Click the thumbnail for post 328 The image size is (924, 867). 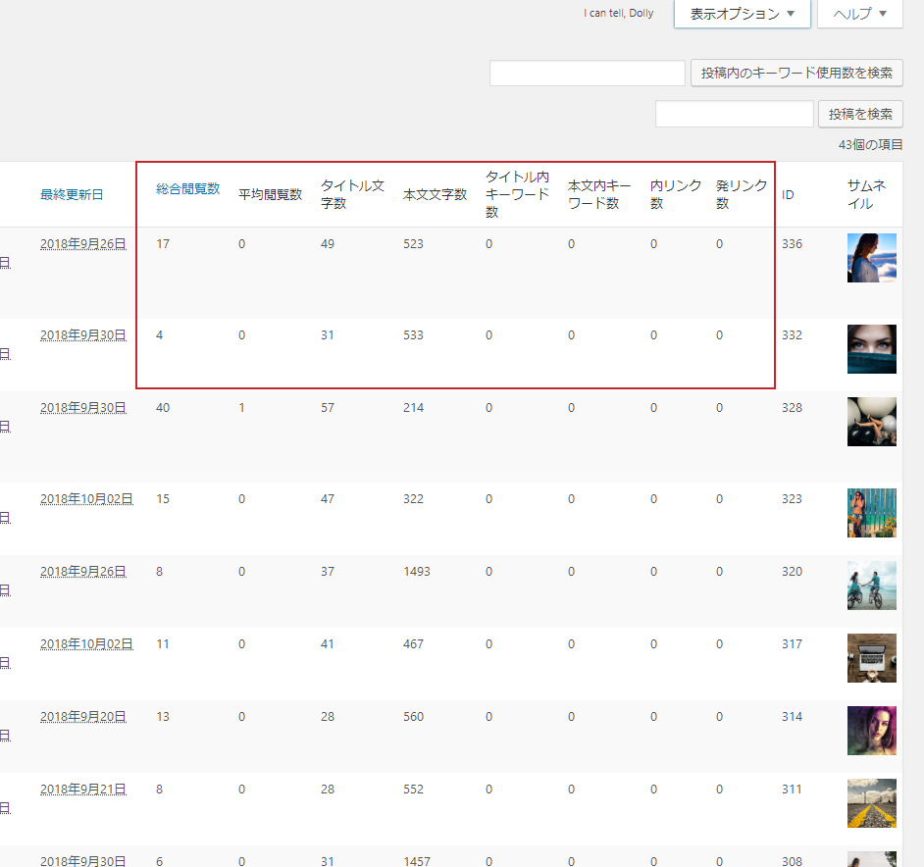871,422
